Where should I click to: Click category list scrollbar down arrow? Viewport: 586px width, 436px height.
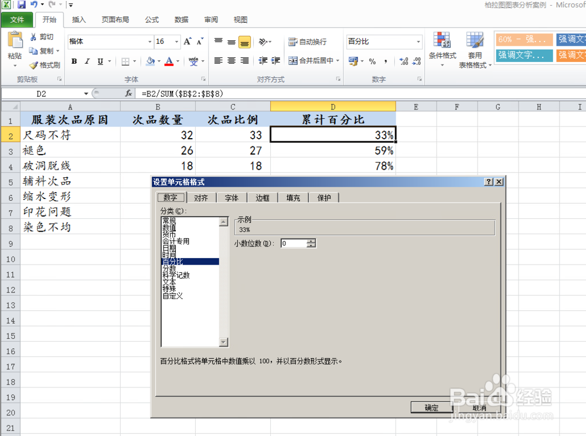(223, 342)
